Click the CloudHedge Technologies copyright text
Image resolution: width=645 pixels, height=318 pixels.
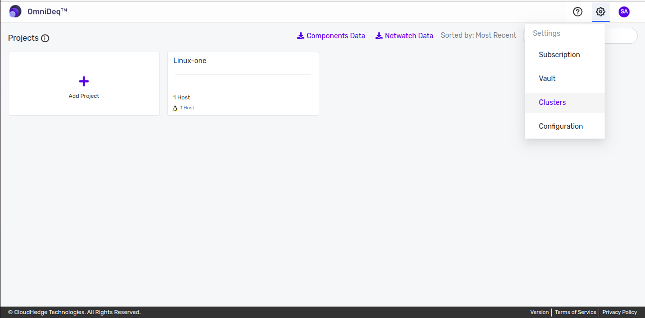(x=74, y=312)
